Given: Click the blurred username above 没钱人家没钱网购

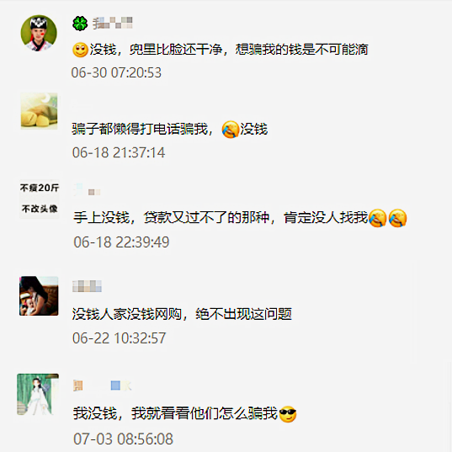Looking at the screenshot, I should tap(87, 286).
